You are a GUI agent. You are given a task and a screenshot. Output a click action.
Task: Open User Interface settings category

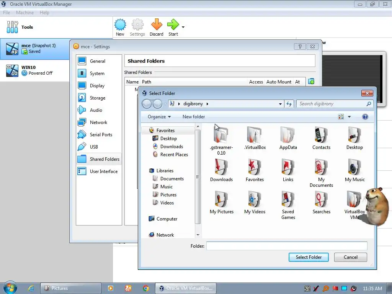tap(99, 171)
